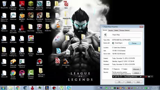Launch ROBLOX Studio from the desktop

pyautogui.click(x=22, y=52)
